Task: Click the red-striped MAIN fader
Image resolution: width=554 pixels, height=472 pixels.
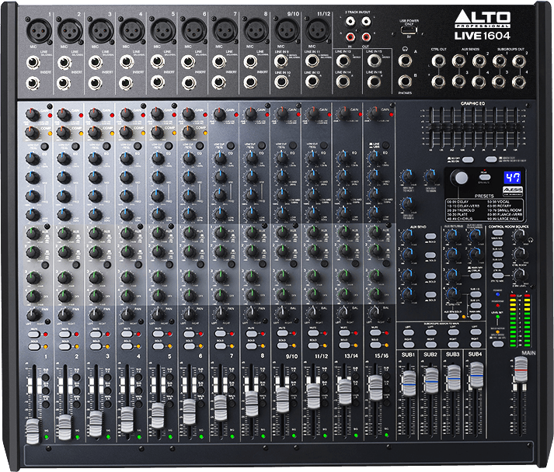Action: point(521,370)
